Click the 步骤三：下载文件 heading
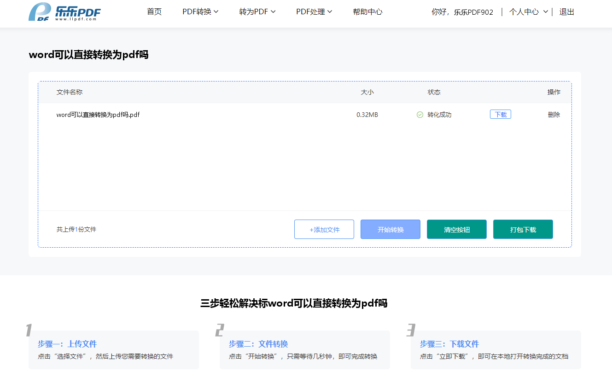Screen dimensions: 612x389 click(449, 344)
